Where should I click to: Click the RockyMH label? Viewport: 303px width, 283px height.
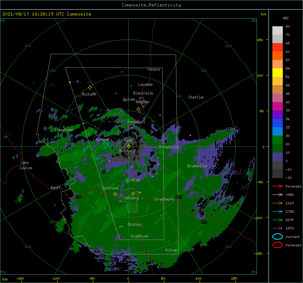[x=89, y=94]
